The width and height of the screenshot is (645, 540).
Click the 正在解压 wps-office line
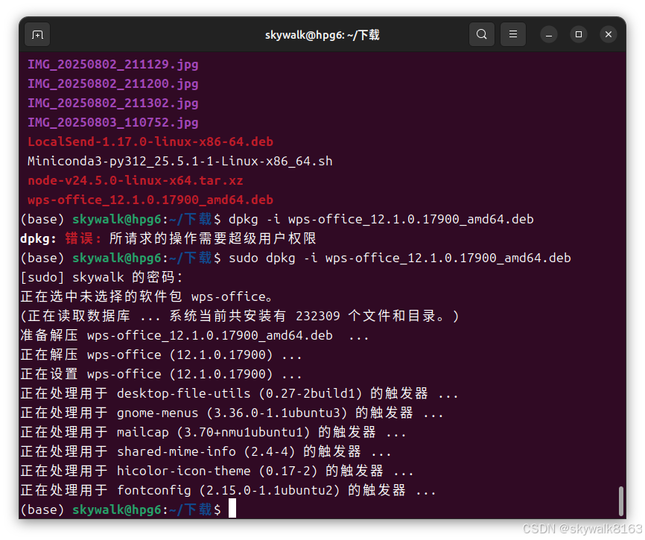(161, 355)
